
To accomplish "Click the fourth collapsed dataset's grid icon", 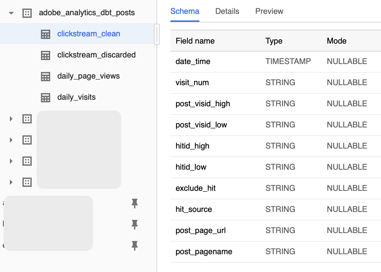I will tap(27, 182).
